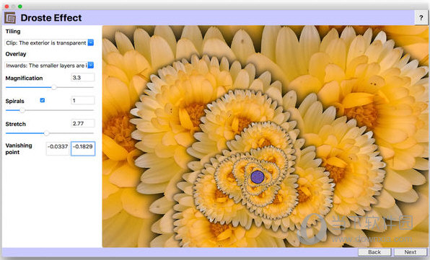This screenshot has height=260, width=430.
Task: Click the Back button
Action: [374, 252]
